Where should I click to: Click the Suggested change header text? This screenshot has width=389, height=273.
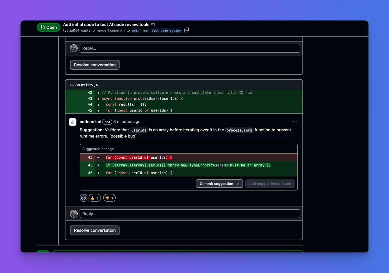(98, 149)
